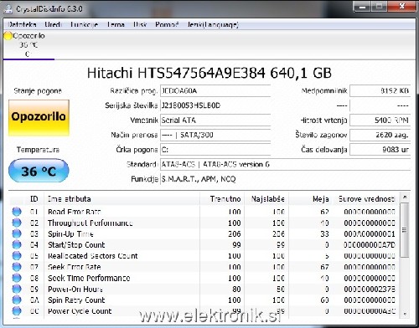Click the current value 206 of Spin-Up Time
This screenshot has height=328, width=419.
[235, 233]
